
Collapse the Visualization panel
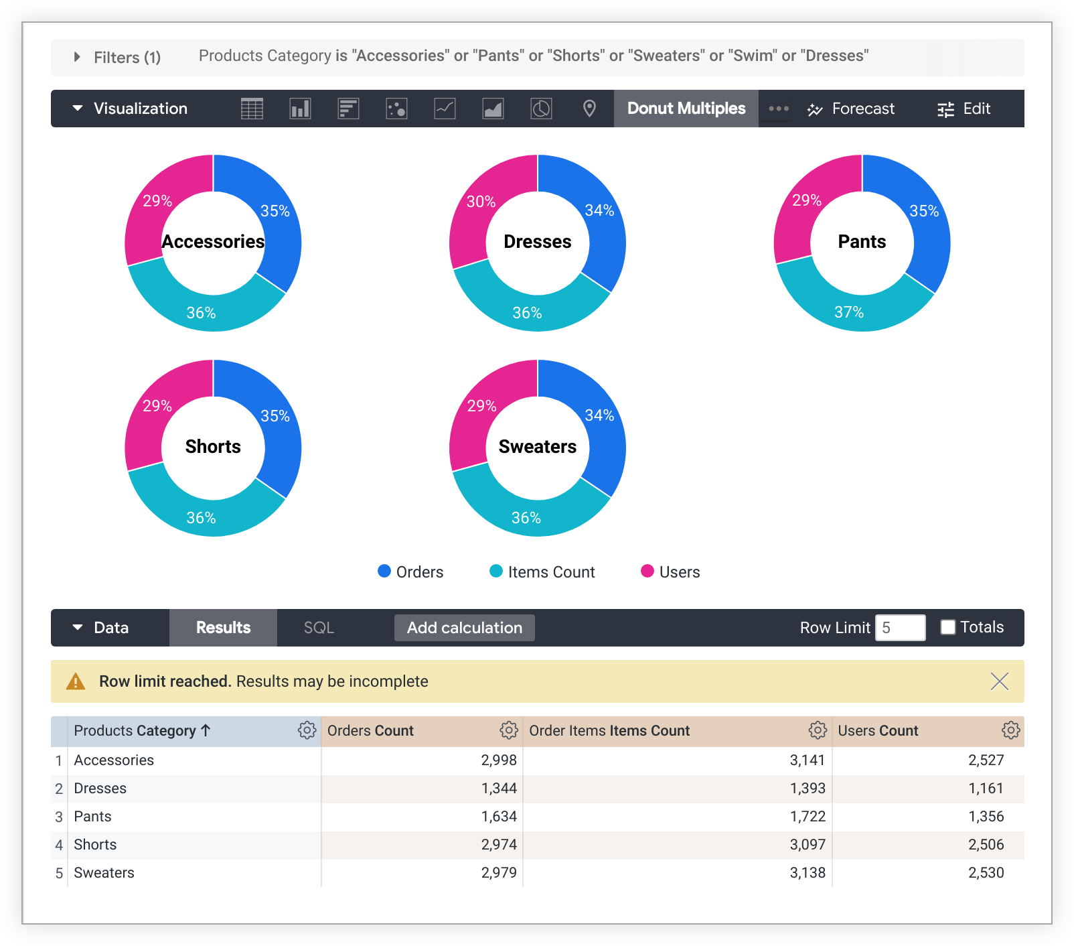pos(78,108)
